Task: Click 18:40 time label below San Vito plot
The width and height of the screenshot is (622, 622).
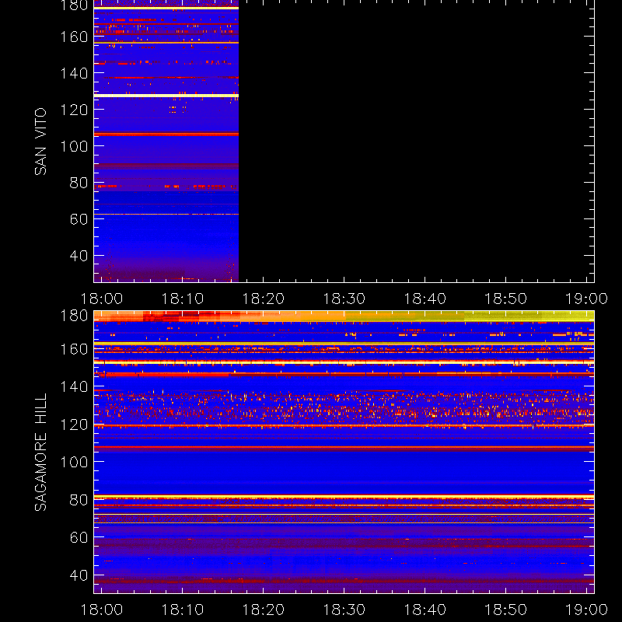Action: click(x=425, y=299)
